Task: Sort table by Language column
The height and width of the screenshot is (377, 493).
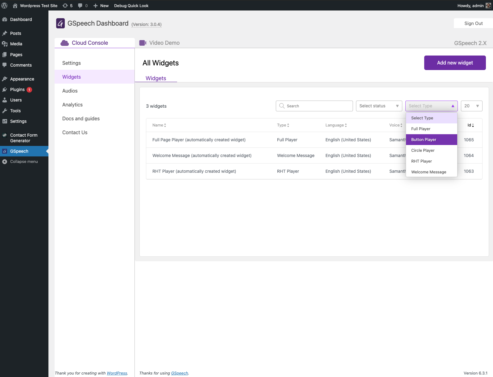Action: 336,125
